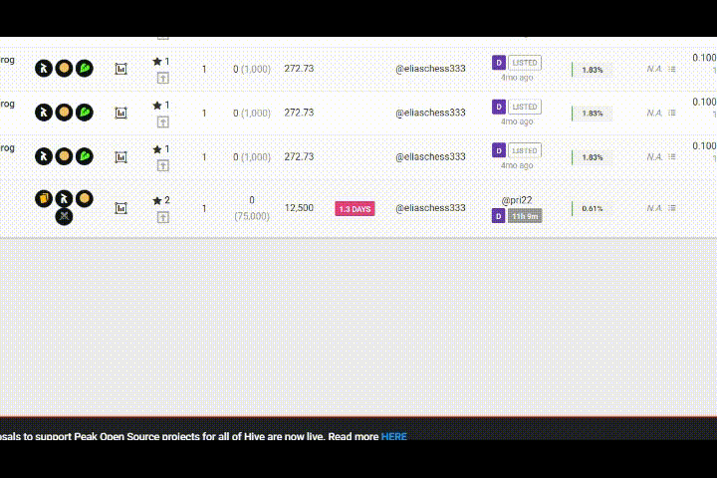Click the LISTED badge in the middle row

pyautogui.click(x=525, y=107)
